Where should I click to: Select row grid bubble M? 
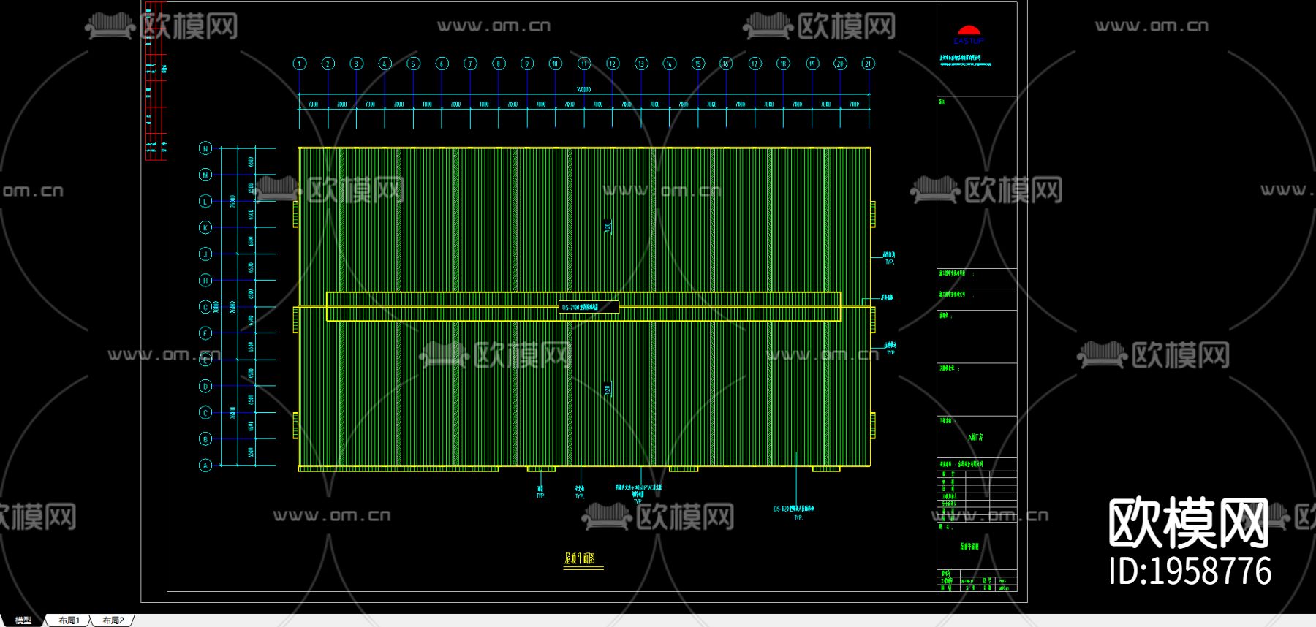coord(205,175)
